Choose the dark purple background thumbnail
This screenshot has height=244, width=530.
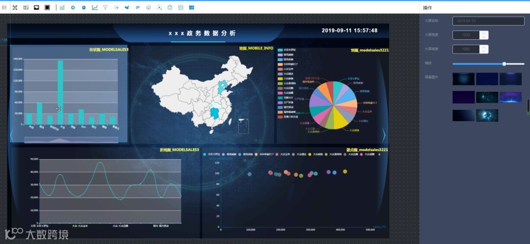pyautogui.click(x=463, y=97)
